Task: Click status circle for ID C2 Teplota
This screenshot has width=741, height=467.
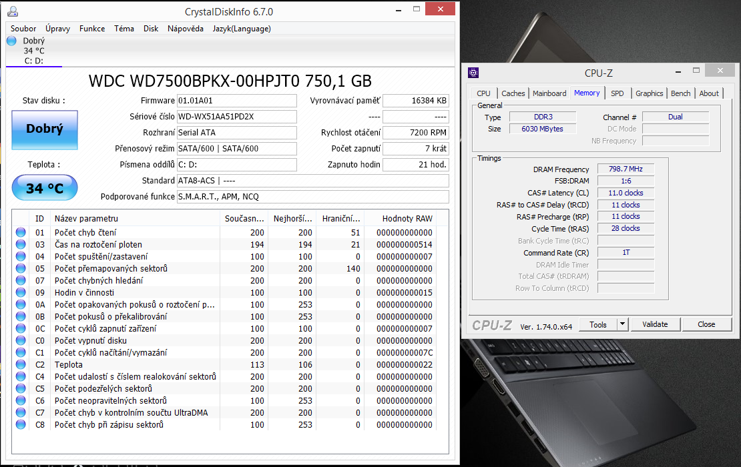Action: point(21,364)
